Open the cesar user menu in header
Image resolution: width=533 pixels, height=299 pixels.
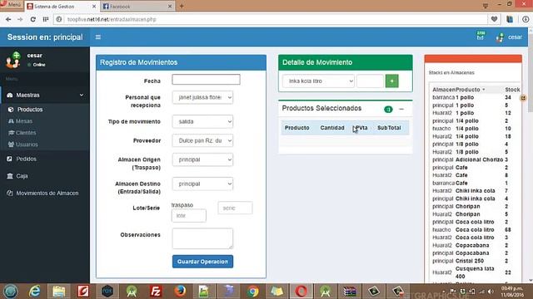pyautogui.click(x=509, y=37)
